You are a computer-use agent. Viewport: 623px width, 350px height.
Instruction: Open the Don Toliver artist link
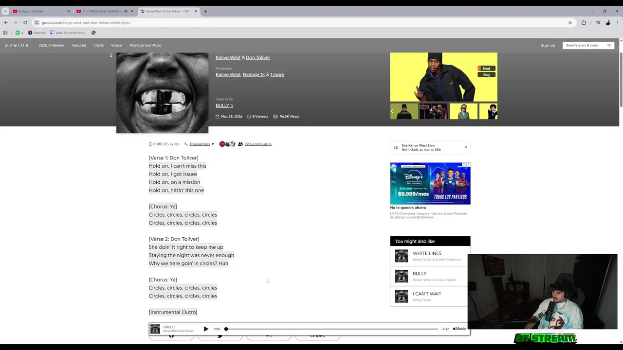coord(258,57)
